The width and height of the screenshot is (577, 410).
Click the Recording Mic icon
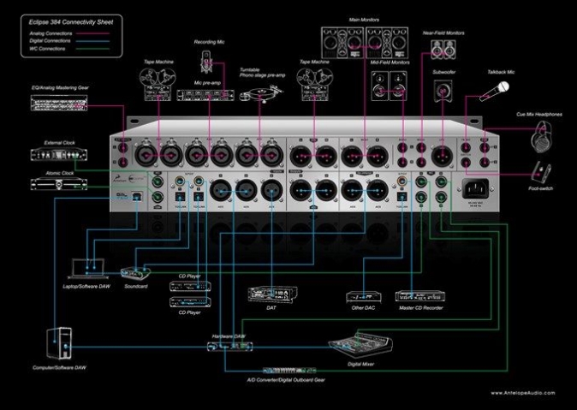(x=206, y=62)
